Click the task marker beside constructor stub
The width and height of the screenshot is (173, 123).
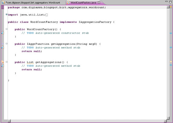[x=2, y=33]
